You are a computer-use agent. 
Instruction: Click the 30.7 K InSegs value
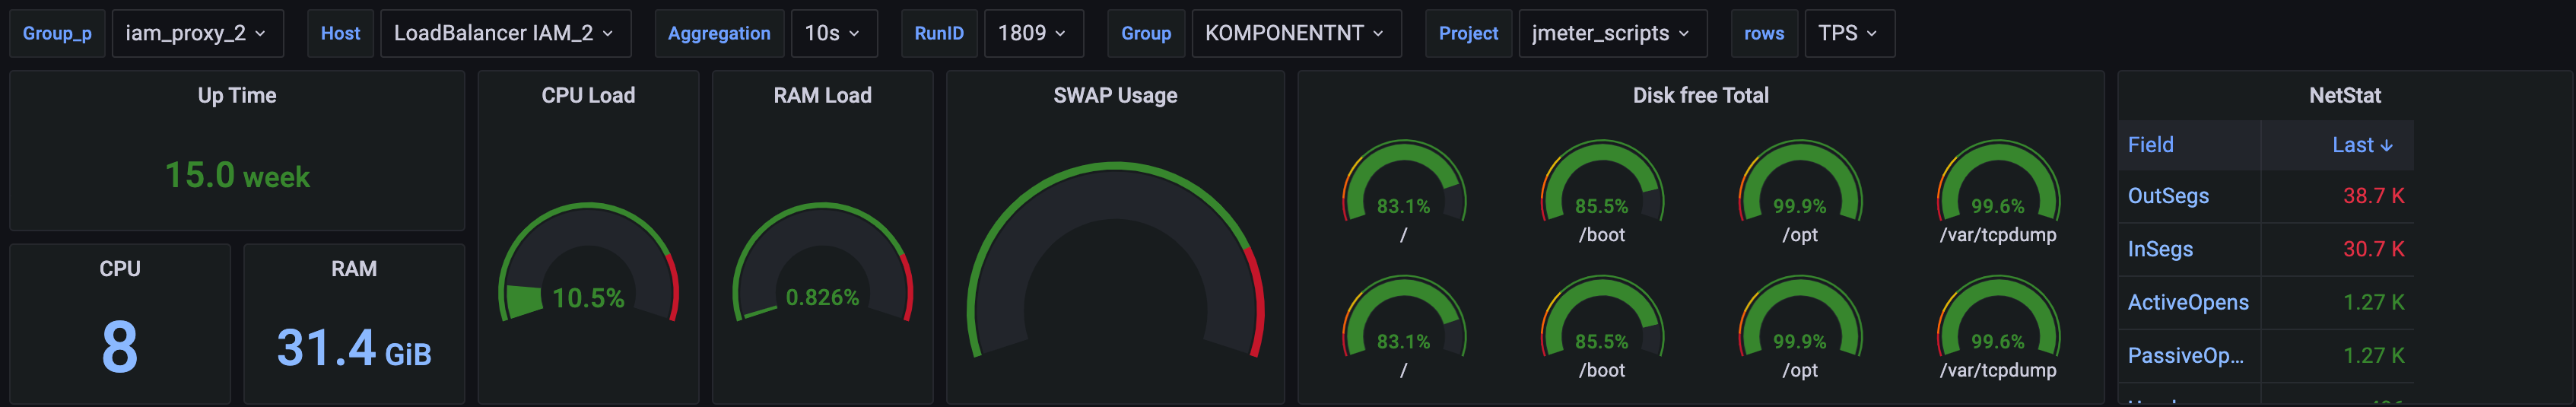coord(2373,249)
